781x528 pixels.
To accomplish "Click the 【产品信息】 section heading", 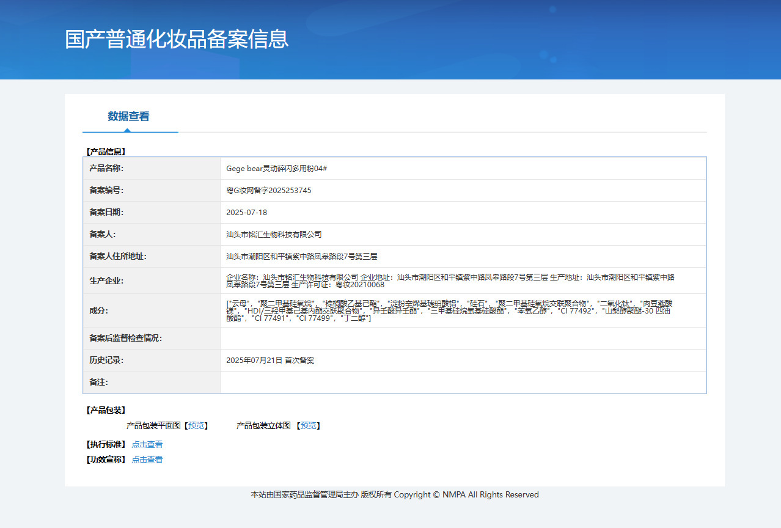I will (x=105, y=152).
